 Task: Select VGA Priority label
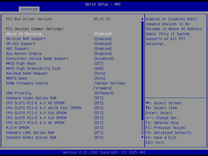pyautogui.click(x=19, y=93)
